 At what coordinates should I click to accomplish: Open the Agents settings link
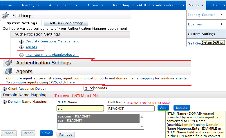pyautogui.click(x=31, y=47)
